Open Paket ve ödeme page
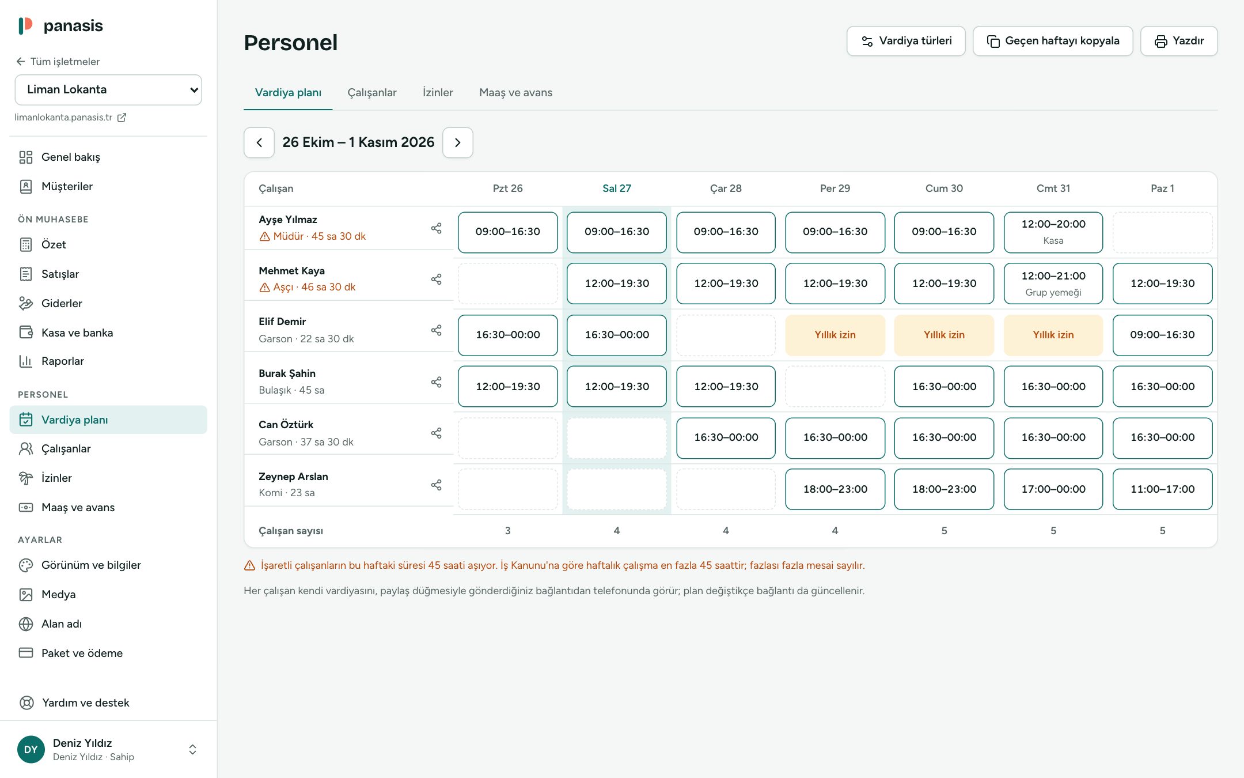This screenshot has height=778, width=1244. click(108, 653)
